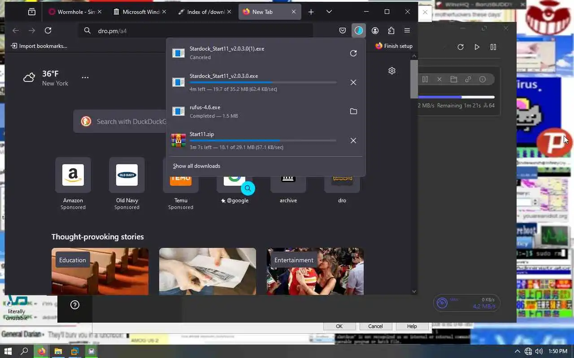
Task: Click the Start11.zip archive file icon
Action: click(x=178, y=141)
